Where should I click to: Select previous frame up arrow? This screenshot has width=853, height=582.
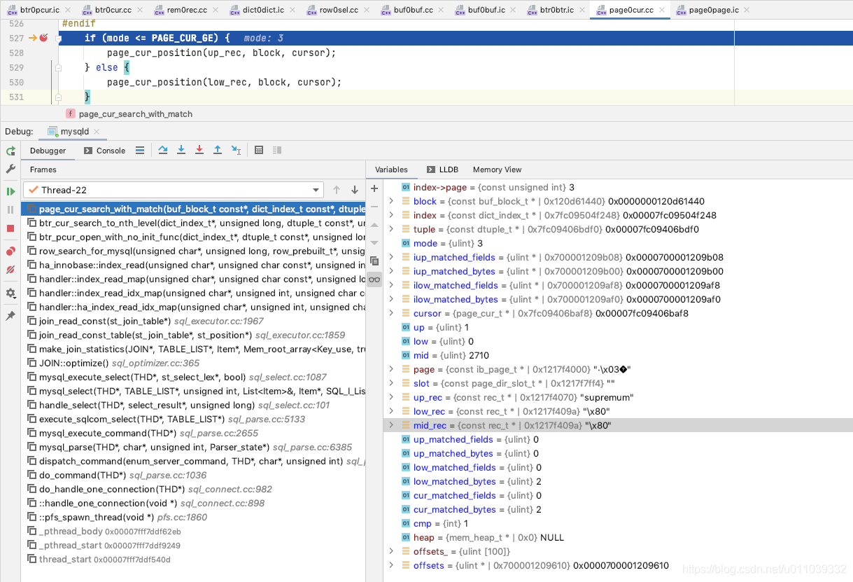tap(337, 190)
